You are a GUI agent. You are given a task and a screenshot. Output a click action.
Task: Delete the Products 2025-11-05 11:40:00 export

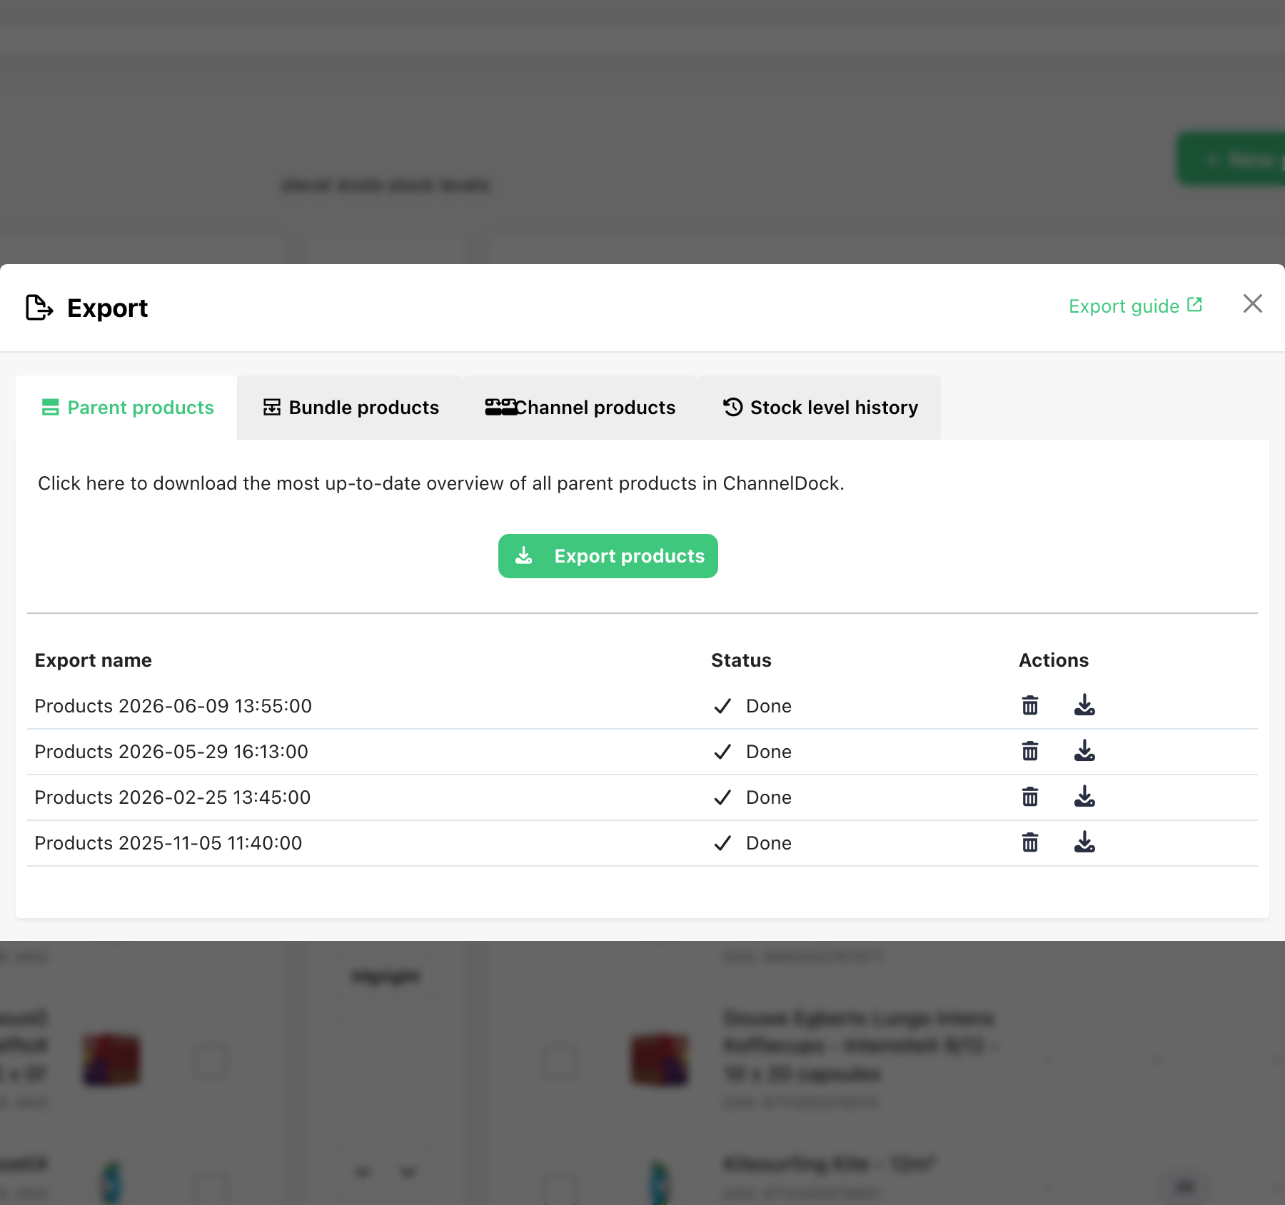point(1029,842)
